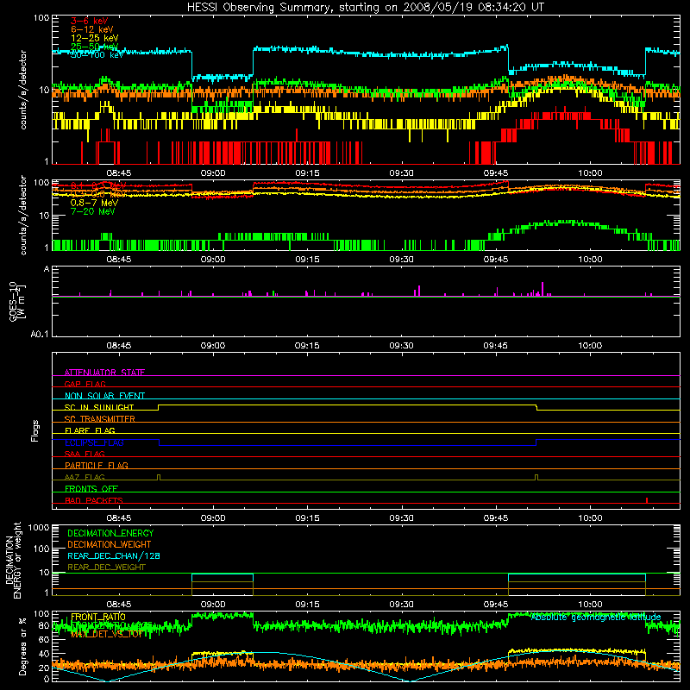690x690 pixels.
Task: Click the SAA_FLAG label
Action: point(85,454)
